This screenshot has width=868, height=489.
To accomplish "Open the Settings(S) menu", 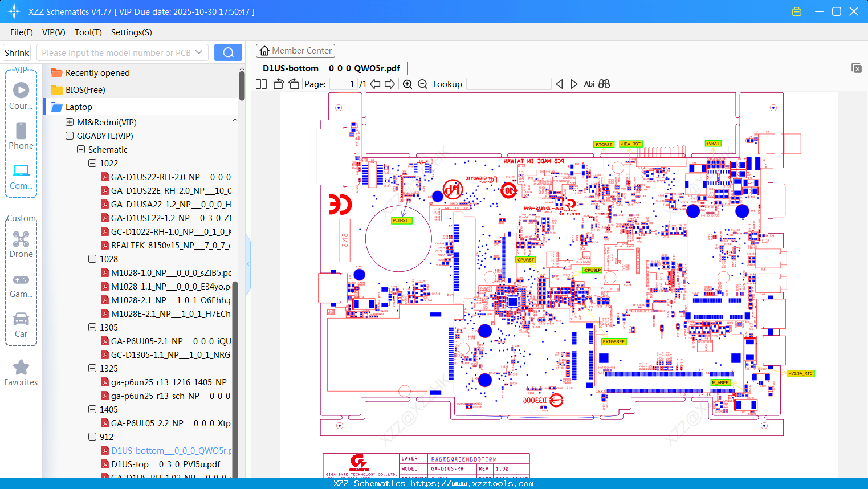I will pyautogui.click(x=131, y=32).
